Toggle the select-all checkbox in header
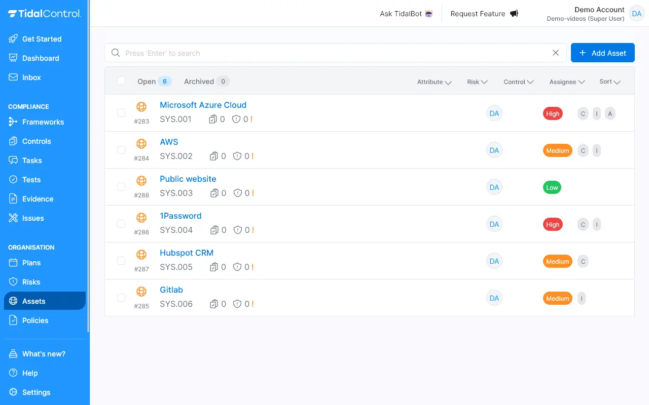The height and width of the screenshot is (405, 649). (121, 80)
